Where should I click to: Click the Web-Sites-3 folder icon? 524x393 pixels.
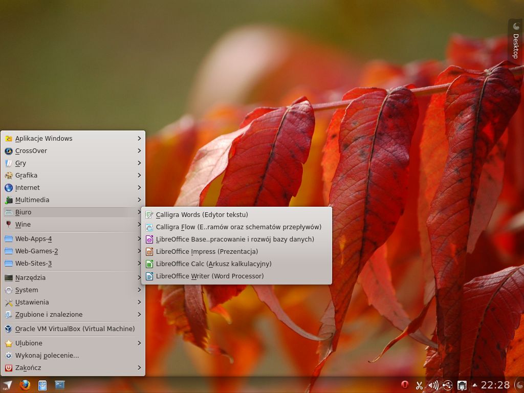point(9,264)
